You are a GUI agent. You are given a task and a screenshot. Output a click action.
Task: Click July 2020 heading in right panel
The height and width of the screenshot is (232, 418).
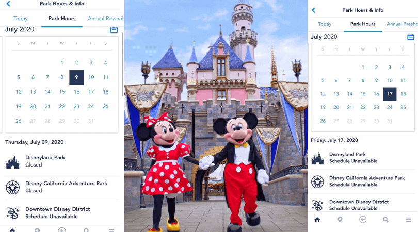point(324,37)
